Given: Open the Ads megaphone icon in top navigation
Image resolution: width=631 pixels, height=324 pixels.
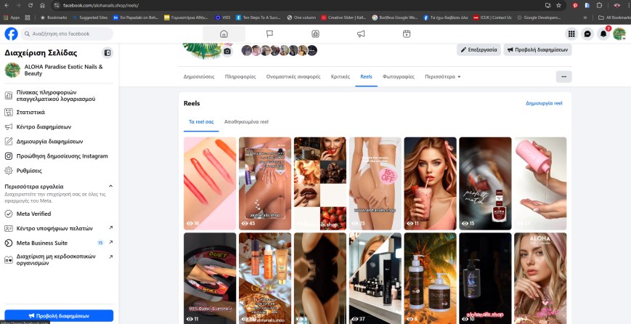Looking at the screenshot, I should [x=361, y=34].
